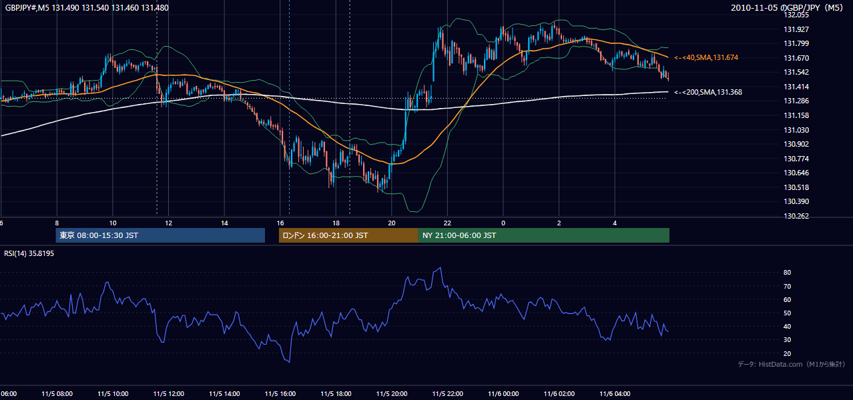The width and height of the screenshot is (853, 400).
Task: Click hour label 22 under the price chart
Action: (448, 223)
